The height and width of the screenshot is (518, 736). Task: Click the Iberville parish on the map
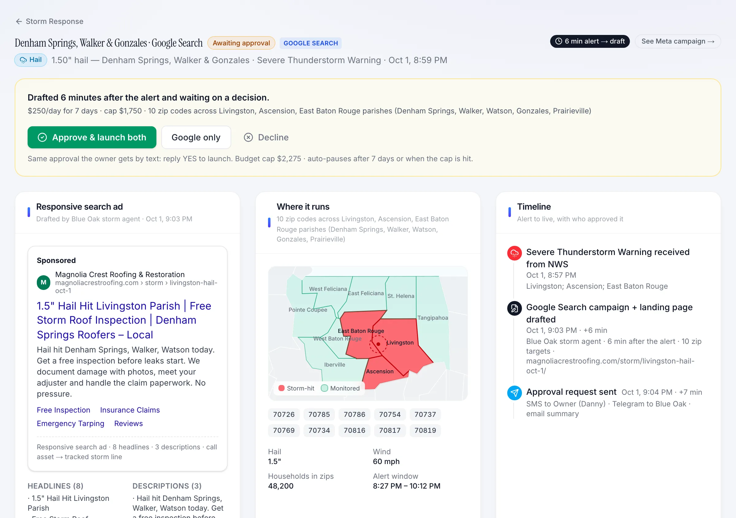[x=334, y=364]
